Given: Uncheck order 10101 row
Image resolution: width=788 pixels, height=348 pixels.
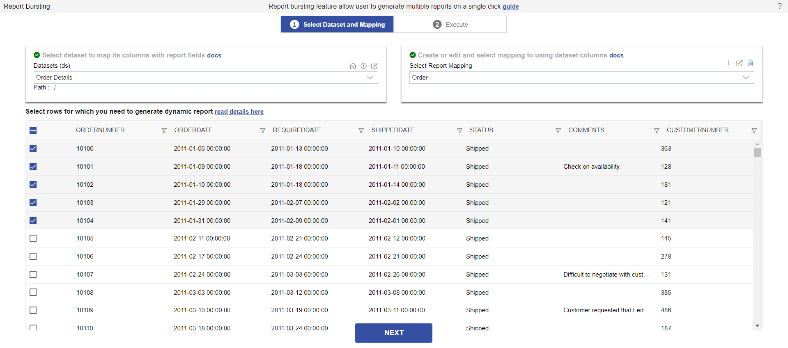Looking at the screenshot, I should 33,167.
